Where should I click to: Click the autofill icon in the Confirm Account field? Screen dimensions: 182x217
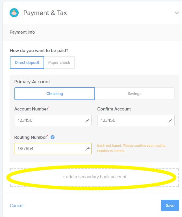pos(171,120)
